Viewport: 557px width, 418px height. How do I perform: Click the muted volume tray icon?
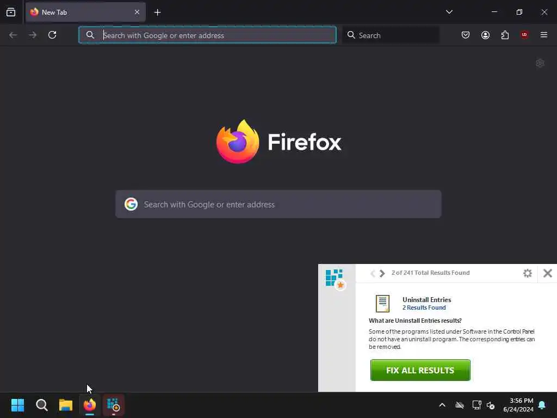pyautogui.click(x=491, y=405)
